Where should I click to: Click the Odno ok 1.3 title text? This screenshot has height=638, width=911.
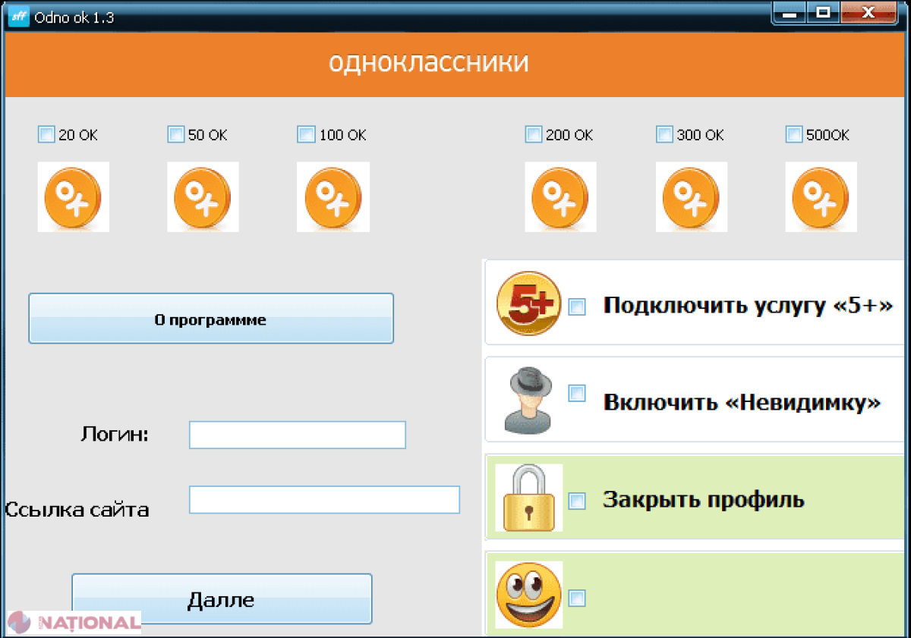click(x=74, y=17)
